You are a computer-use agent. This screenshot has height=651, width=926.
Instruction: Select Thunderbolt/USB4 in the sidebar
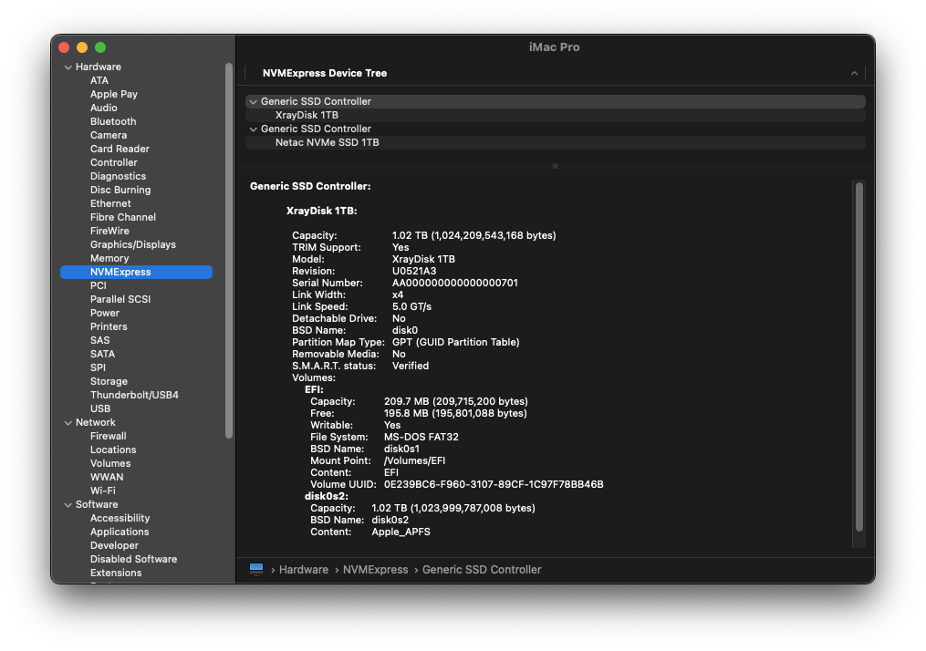[x=134, y=395]
